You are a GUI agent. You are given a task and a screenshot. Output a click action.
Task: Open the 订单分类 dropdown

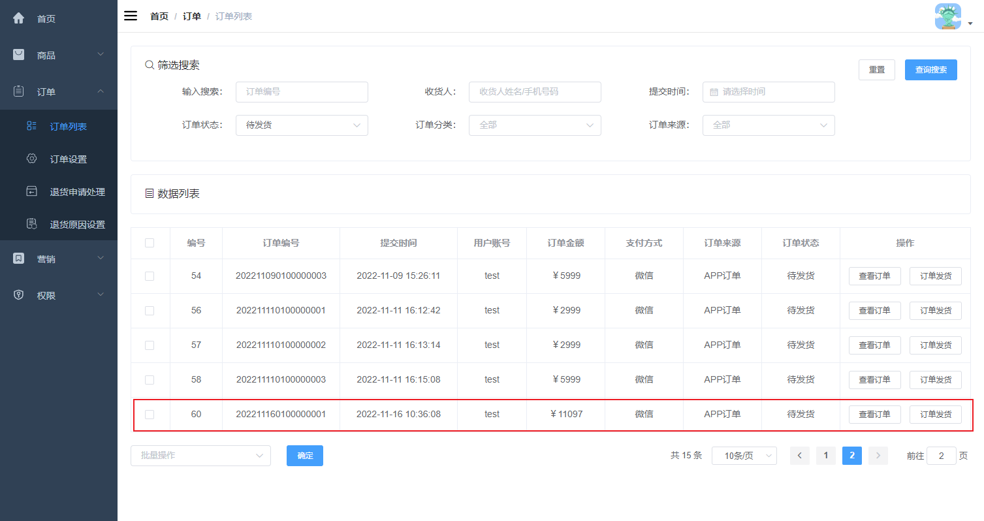pos(535,125)
